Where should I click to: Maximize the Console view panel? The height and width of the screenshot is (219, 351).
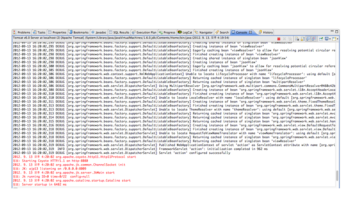337,32
